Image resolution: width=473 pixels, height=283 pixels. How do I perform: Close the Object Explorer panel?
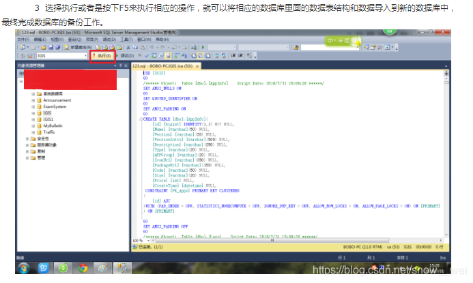126,65
